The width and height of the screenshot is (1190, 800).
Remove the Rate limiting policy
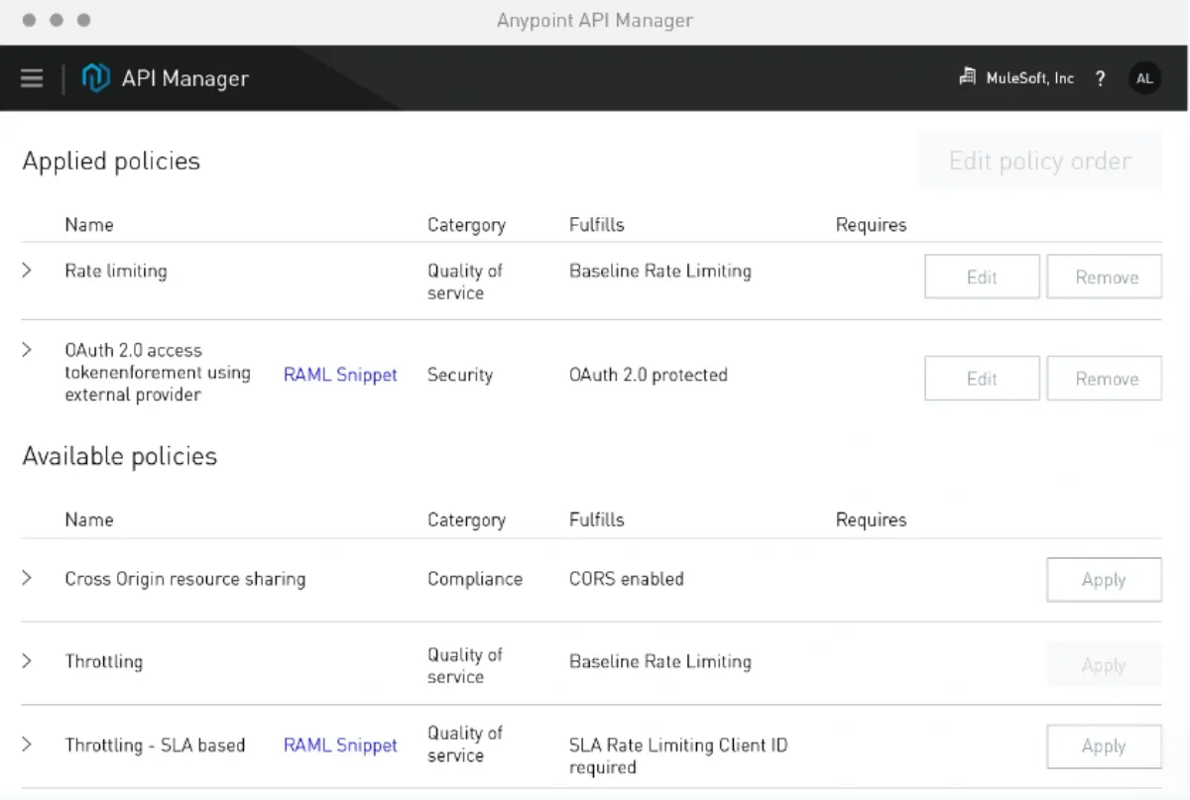tap(1104, 277)
